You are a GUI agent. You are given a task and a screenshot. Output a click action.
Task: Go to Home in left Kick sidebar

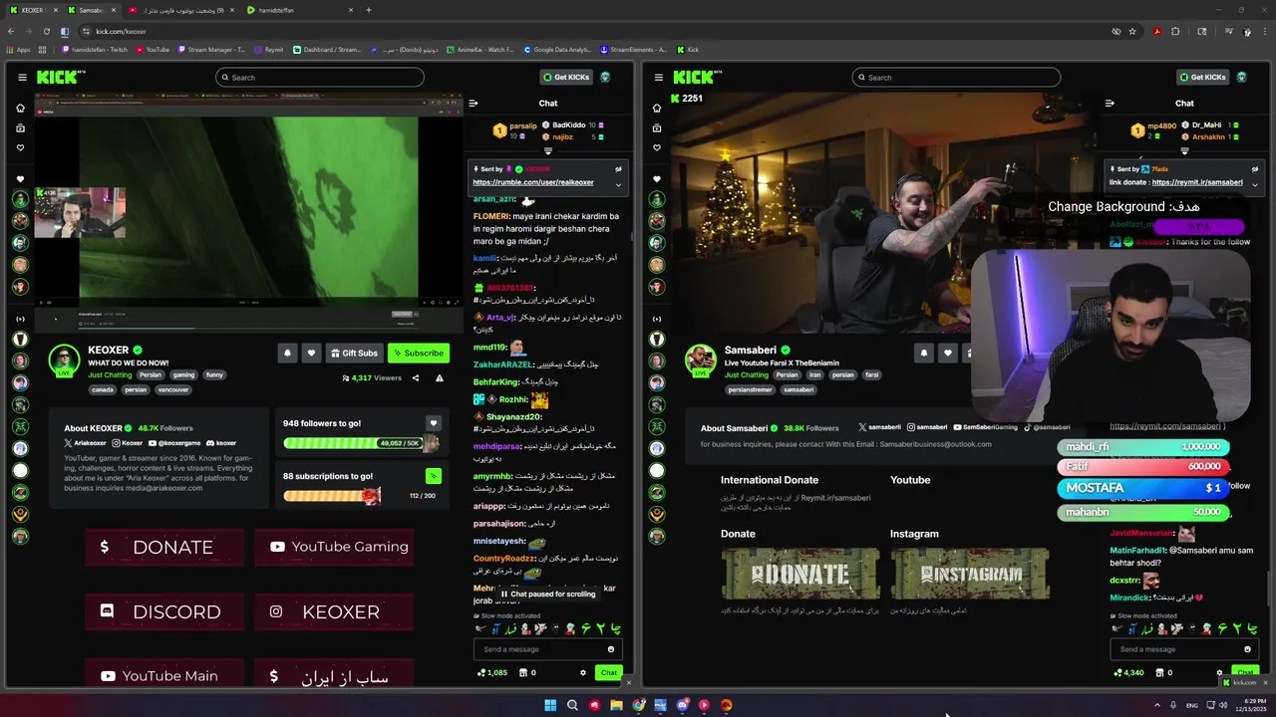pyautogui.click(x=20, y=108)
